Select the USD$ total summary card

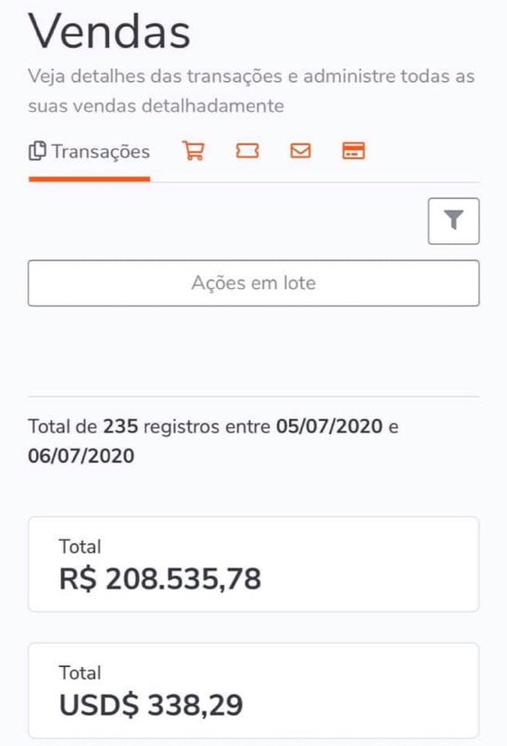tap(253, 691)
